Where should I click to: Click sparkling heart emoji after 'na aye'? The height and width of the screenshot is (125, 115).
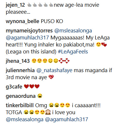(x=51, y=77)
